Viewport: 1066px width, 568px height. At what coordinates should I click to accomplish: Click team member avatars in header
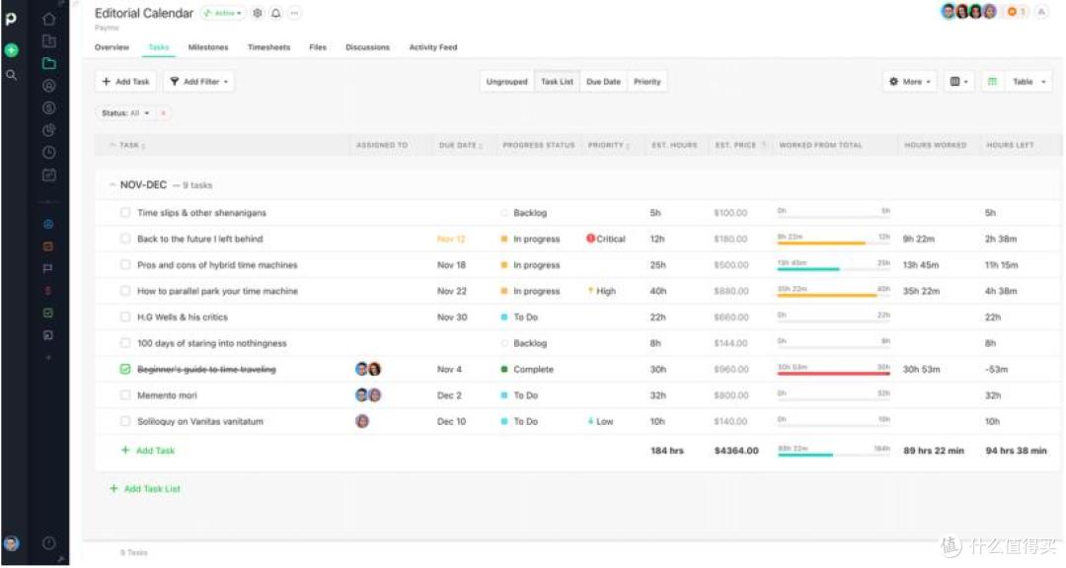969,12
